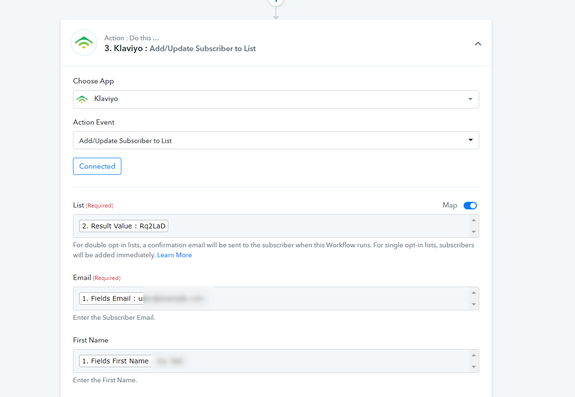Screen dimensions: 575x397
Task: Click Email field scroll up arrow
Action: tap(474, 293)
